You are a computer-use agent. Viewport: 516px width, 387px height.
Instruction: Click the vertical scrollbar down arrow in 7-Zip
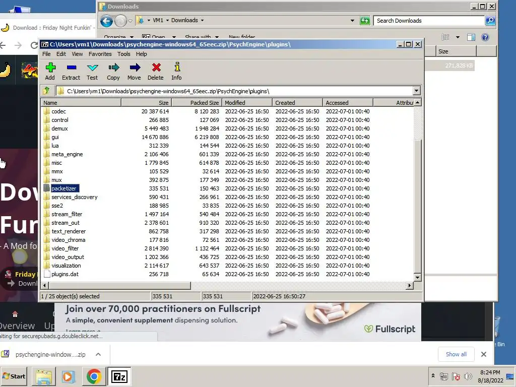tap(417, 278)
